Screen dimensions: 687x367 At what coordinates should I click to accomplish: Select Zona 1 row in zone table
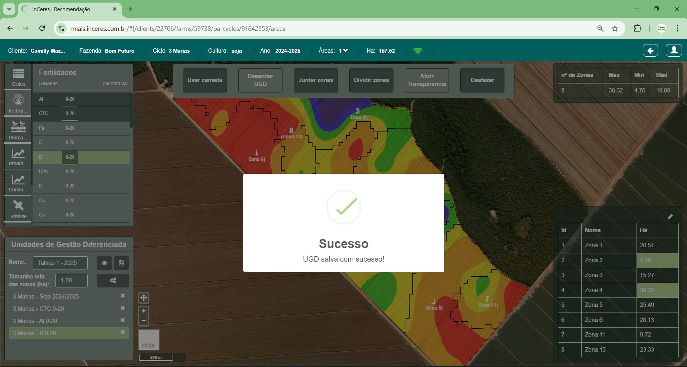point(618,246)
